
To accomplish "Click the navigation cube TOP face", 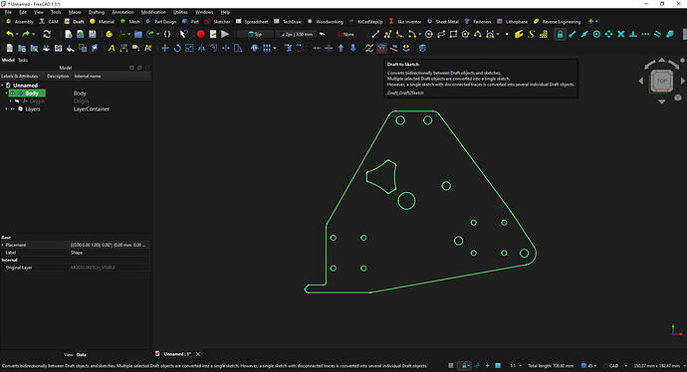I will (x=661, y=81).
